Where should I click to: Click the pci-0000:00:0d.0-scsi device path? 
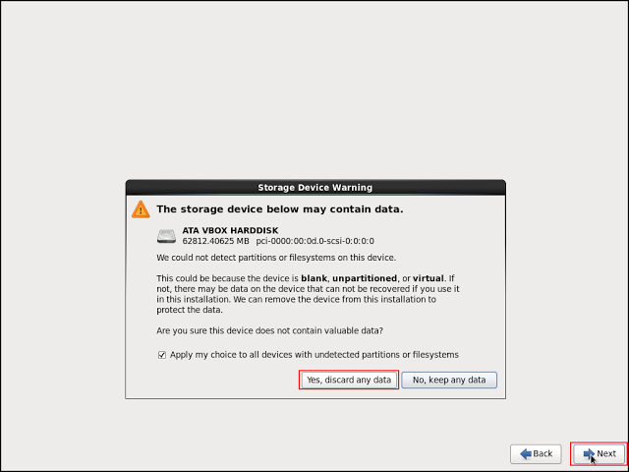pyautogui.click(x=314, y=241)
